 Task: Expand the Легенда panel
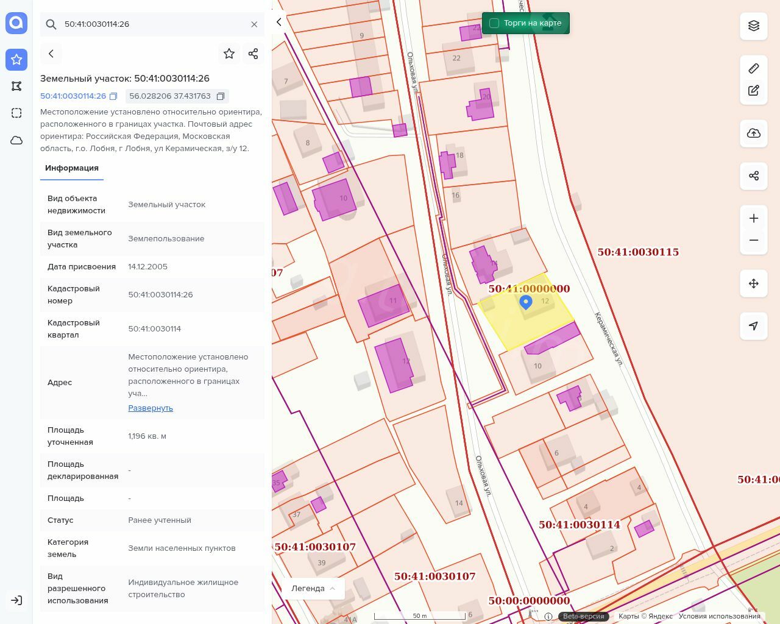tap(313, 588)
